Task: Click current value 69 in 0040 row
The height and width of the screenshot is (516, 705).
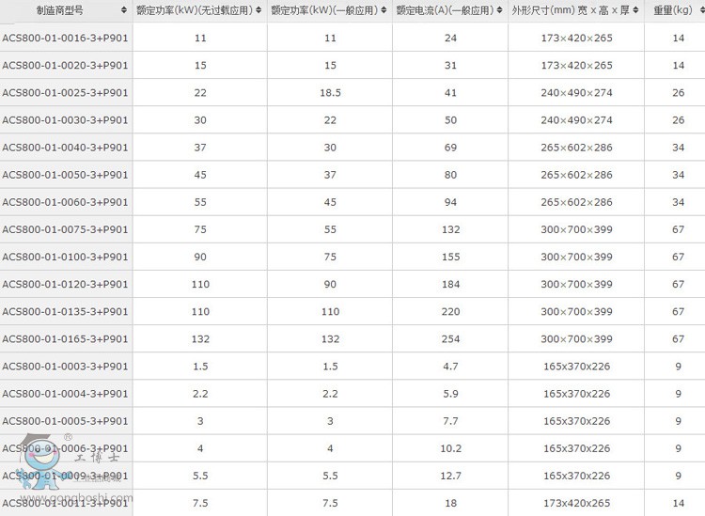Action: click(450, 148)
